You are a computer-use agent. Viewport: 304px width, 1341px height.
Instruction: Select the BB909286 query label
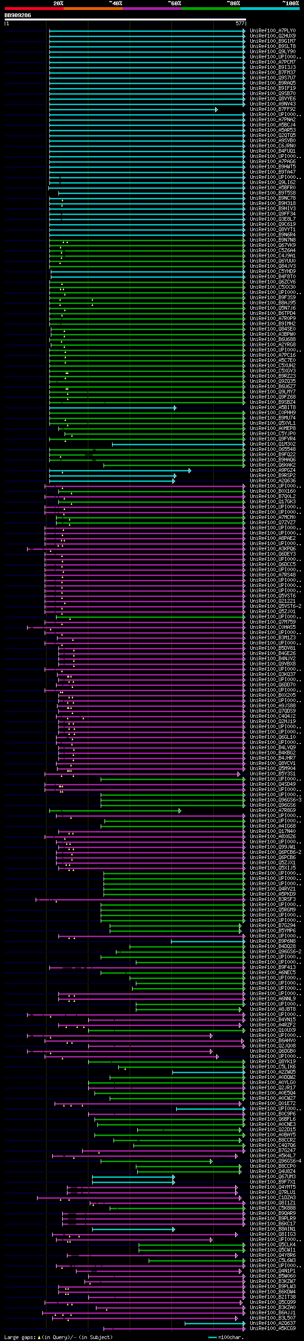click(x=18, y=16)
